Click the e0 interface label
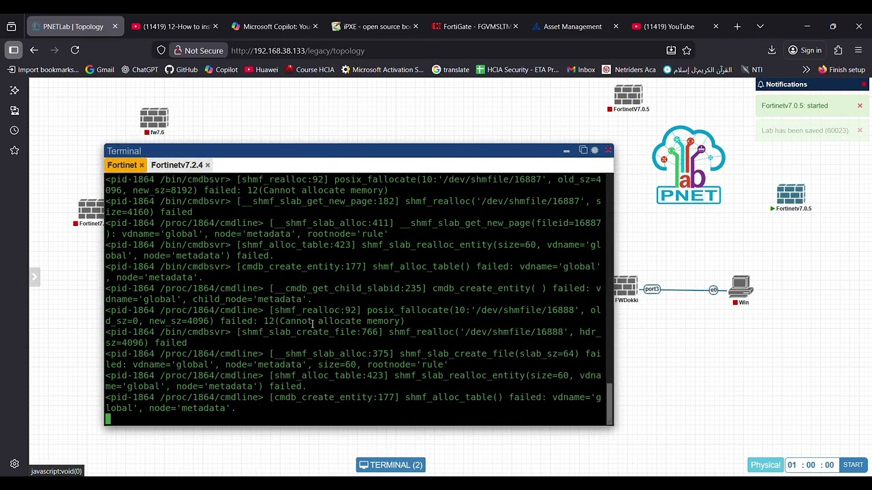 pyautogui.click(x=713, y=290)
